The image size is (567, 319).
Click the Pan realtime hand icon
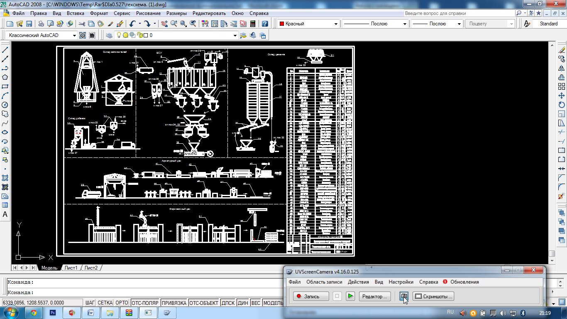tap(165, 24)
